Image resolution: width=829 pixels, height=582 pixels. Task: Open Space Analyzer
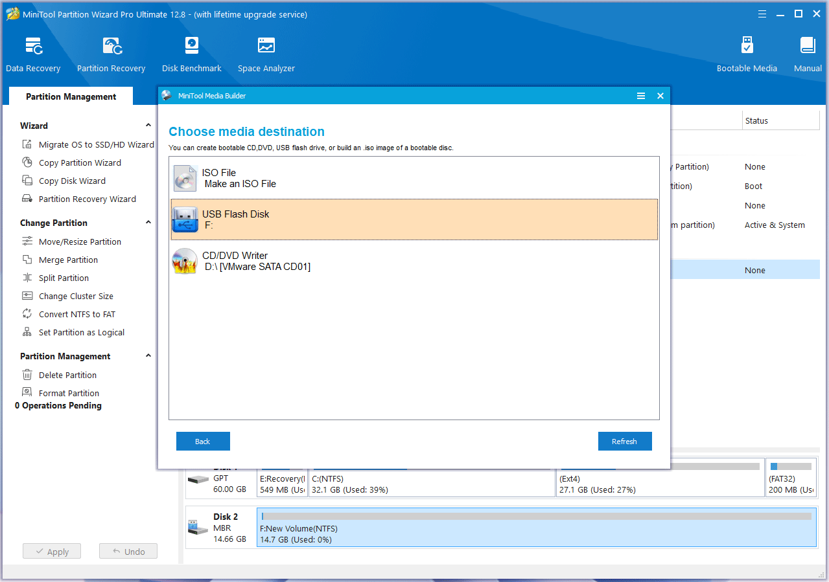[266, 55]
